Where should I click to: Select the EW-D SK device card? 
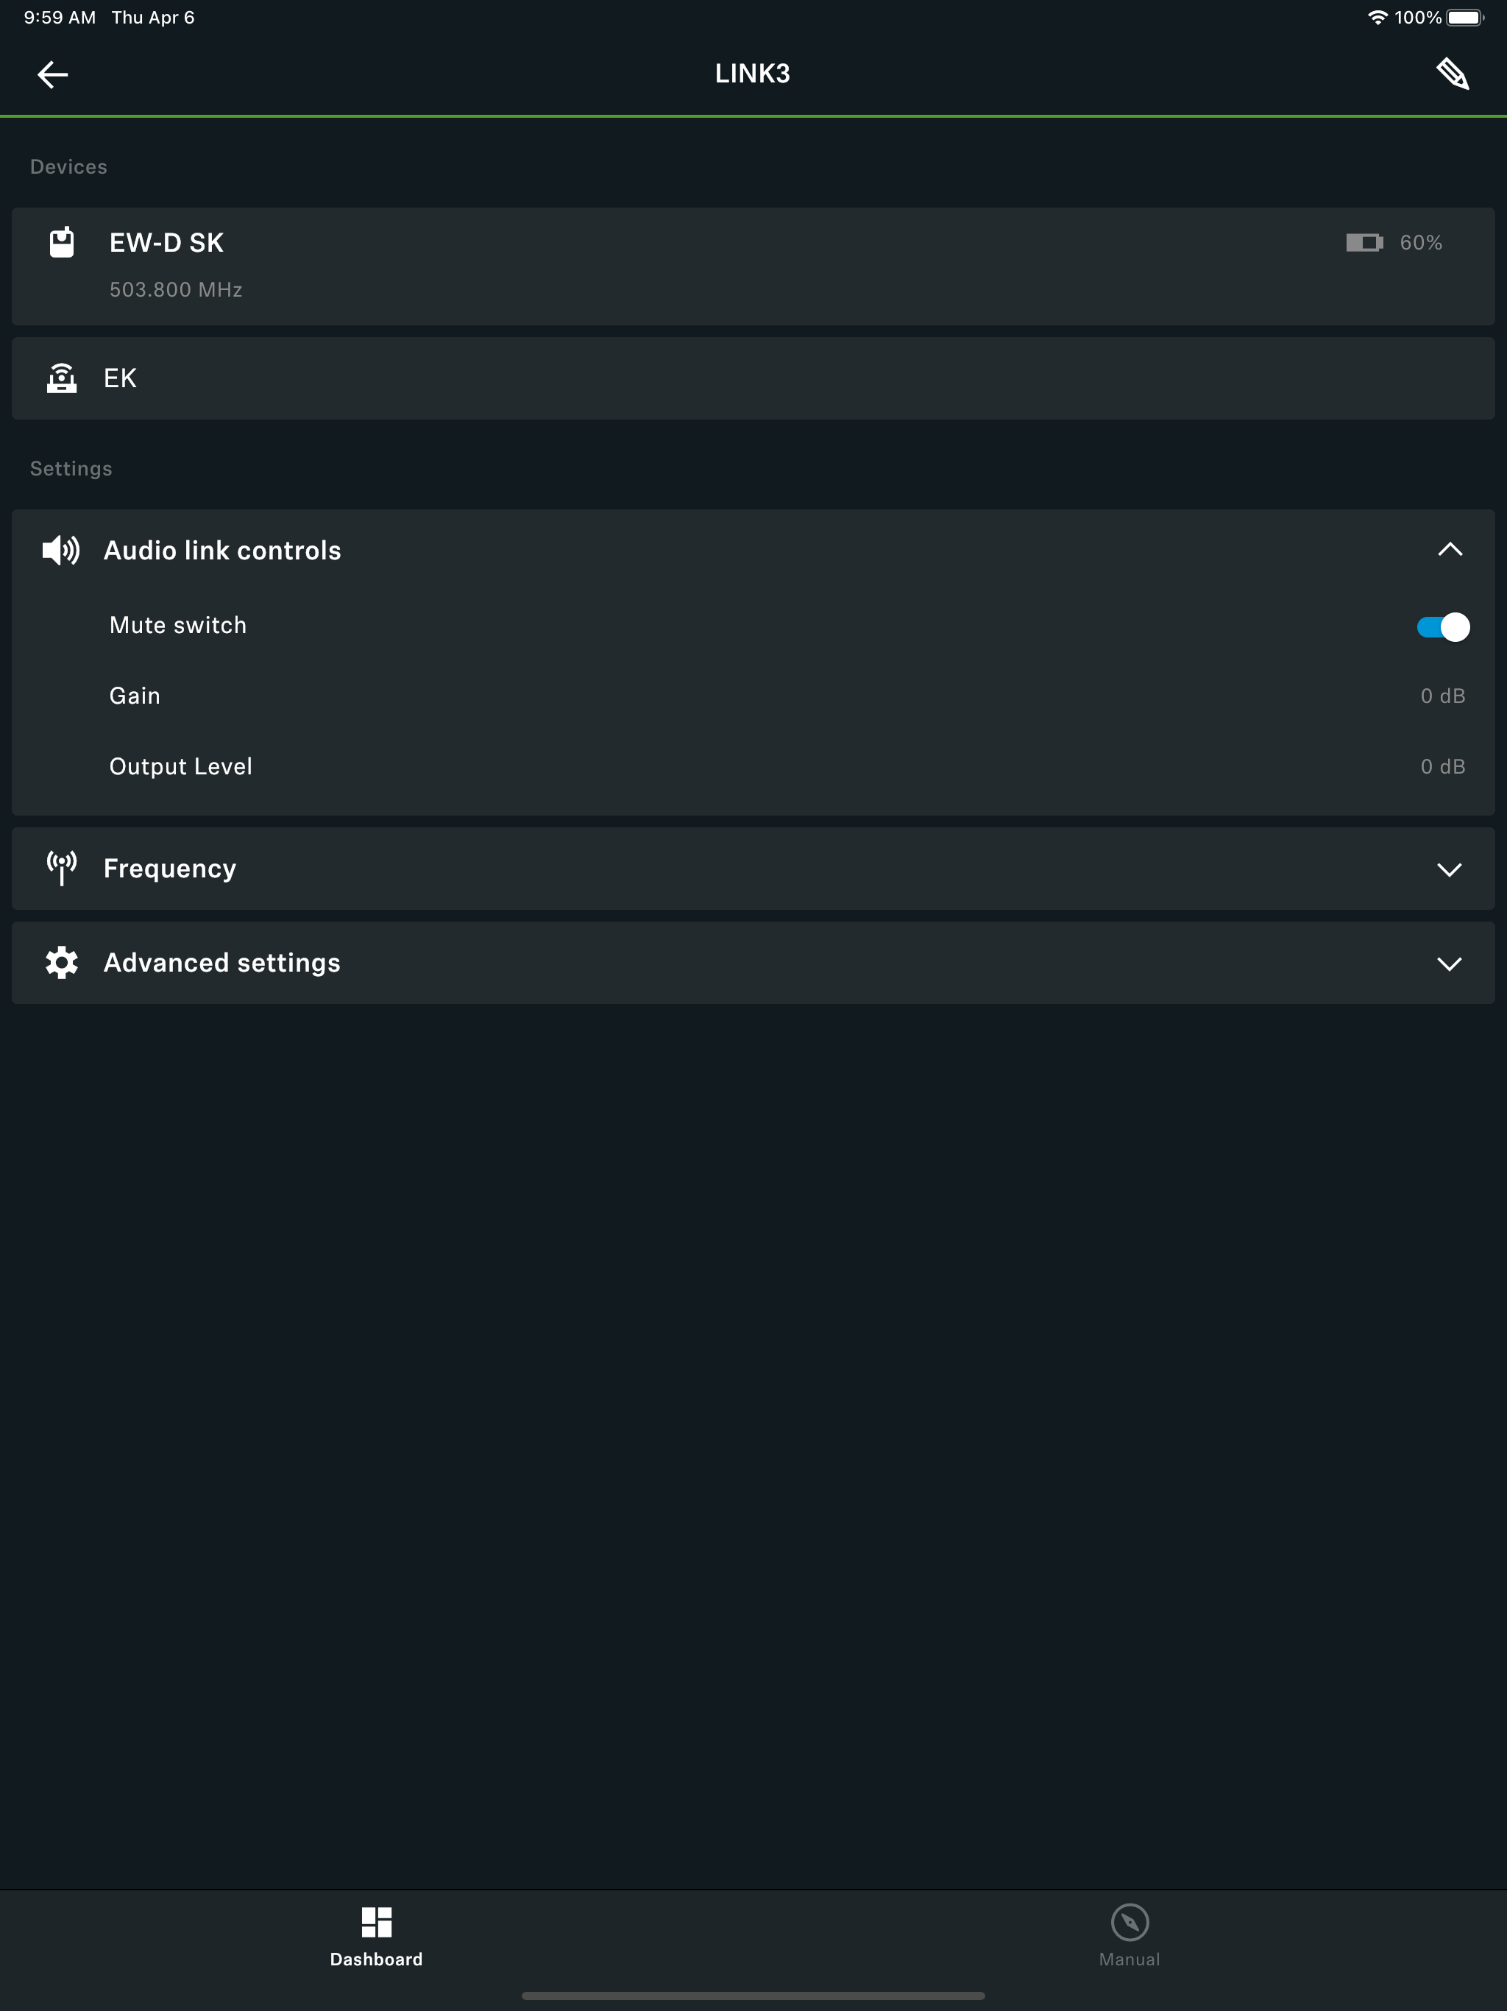753,266
